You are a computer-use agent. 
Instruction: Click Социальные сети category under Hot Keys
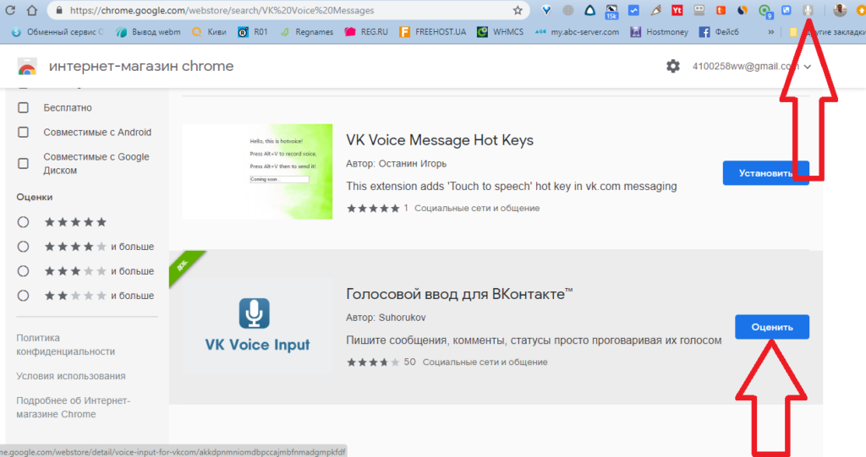coord(477,208)
